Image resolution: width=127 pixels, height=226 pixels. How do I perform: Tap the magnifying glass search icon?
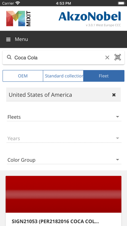tap(9, 57)
